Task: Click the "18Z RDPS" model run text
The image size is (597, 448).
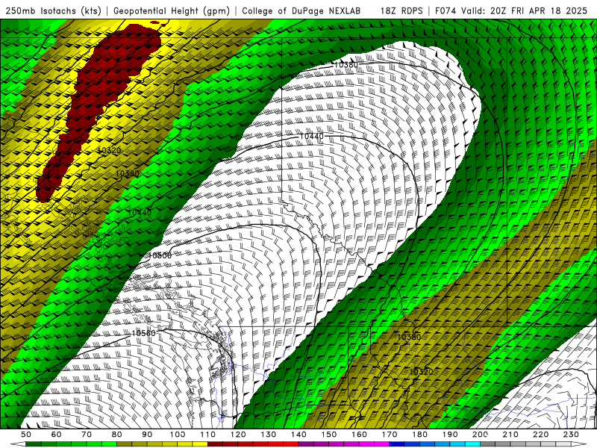Action: 401,11
